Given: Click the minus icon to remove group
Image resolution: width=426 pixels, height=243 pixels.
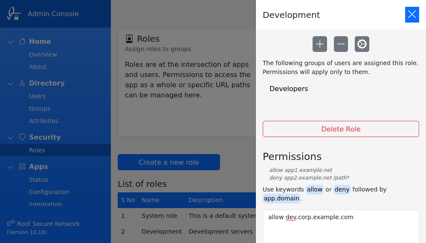Looking at the screenshot, I should [x=341, y=44].
